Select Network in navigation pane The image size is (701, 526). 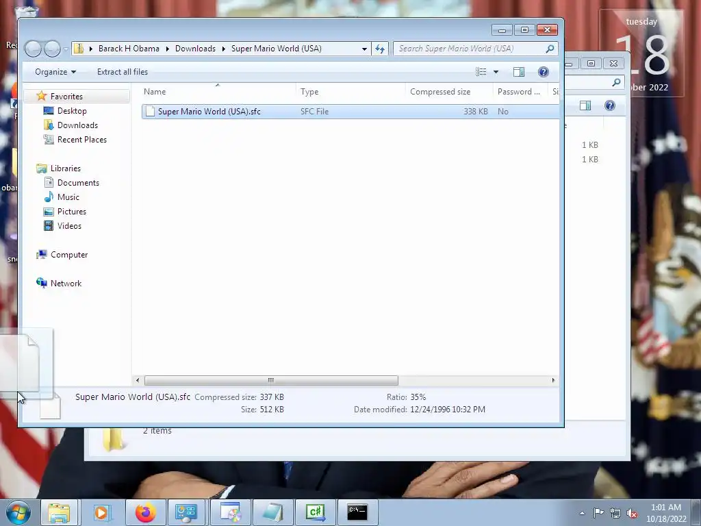(x=66, y=283)
